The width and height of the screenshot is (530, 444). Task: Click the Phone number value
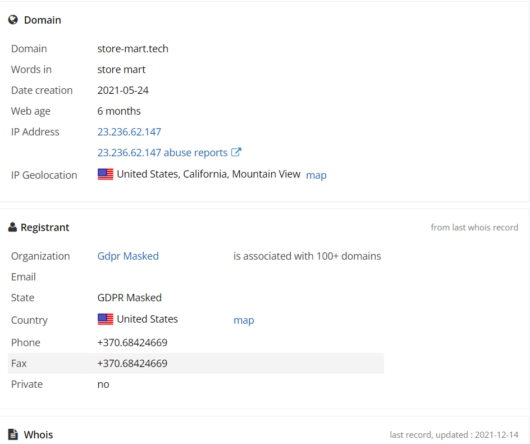pyautogui.click(x=132, y=342)
